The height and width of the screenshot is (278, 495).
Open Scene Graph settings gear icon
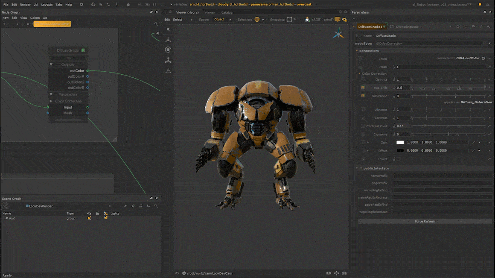[x=133, y=206]
